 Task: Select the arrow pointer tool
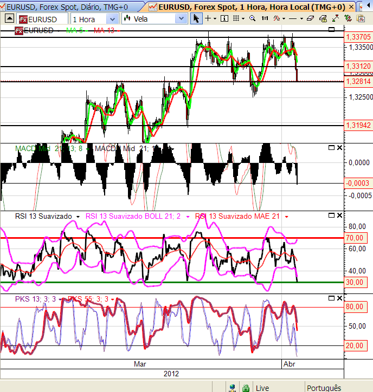[x=196, y=19]
